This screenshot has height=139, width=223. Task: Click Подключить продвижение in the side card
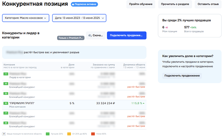point(182,76)
